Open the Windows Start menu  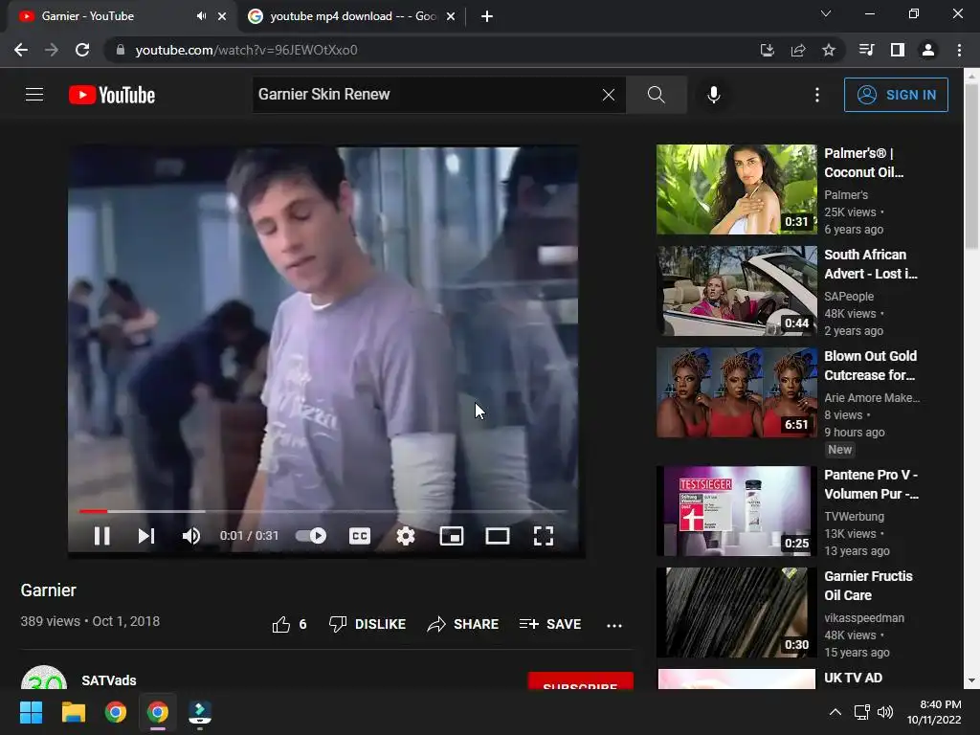pyautogui.click(x=31, y=712)
